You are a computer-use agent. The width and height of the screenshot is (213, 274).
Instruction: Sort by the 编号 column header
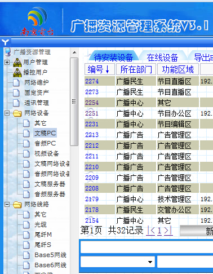pos(100,69)
